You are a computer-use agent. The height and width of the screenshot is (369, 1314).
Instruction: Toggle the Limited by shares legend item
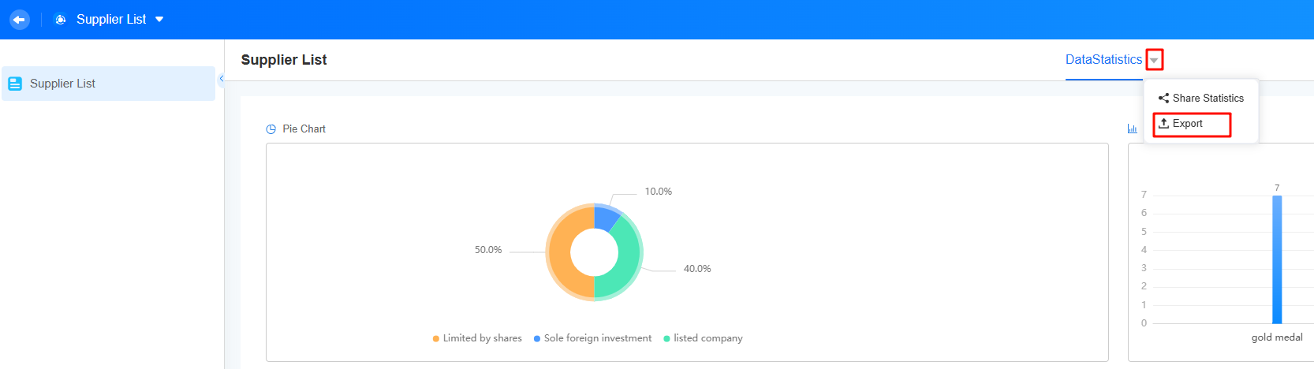point(477,338)
